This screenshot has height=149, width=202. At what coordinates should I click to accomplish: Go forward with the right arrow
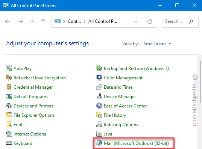21,21
